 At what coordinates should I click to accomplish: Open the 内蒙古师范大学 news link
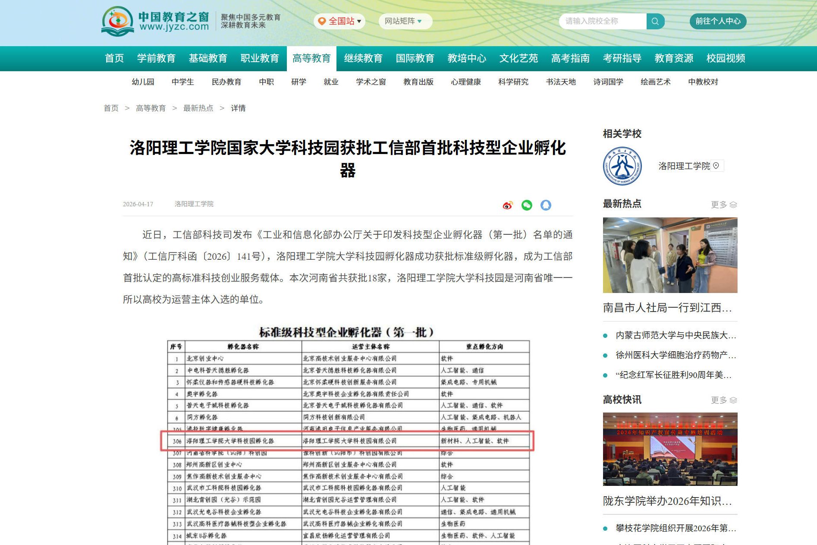tap(676, 335)
